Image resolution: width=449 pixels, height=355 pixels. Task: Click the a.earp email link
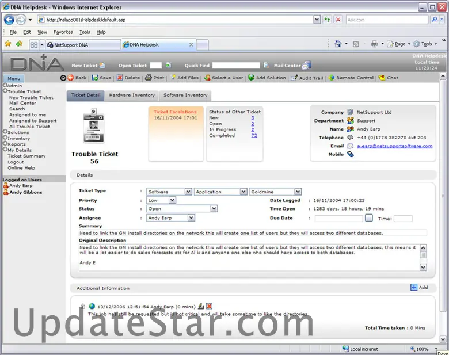tap(394, 146)
